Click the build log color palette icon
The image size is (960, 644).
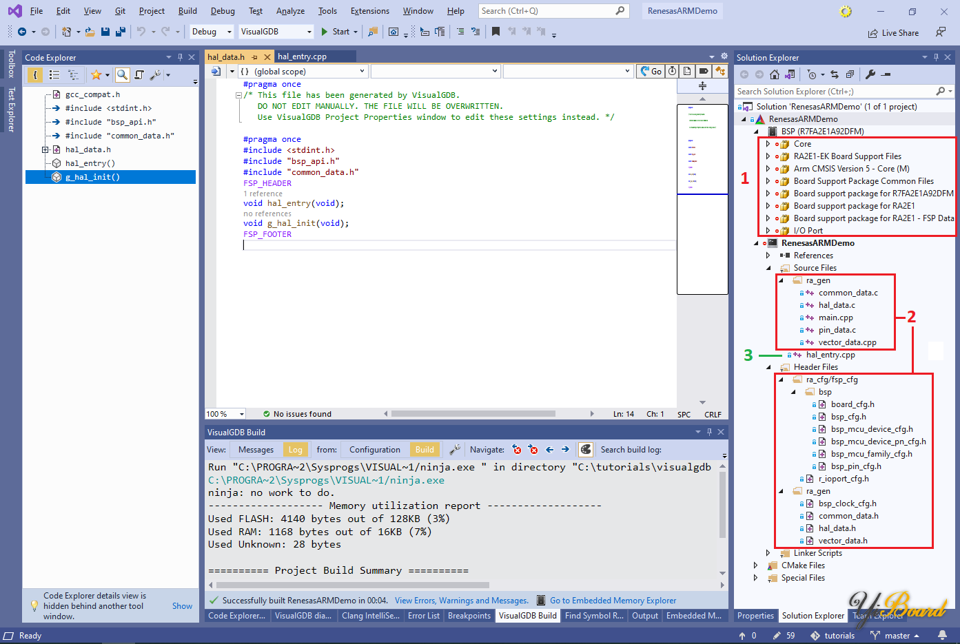tap(586, 450)
